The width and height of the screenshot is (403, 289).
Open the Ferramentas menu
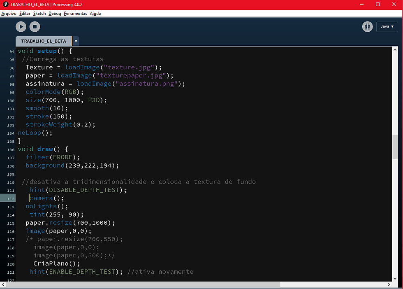coord(75,14)
